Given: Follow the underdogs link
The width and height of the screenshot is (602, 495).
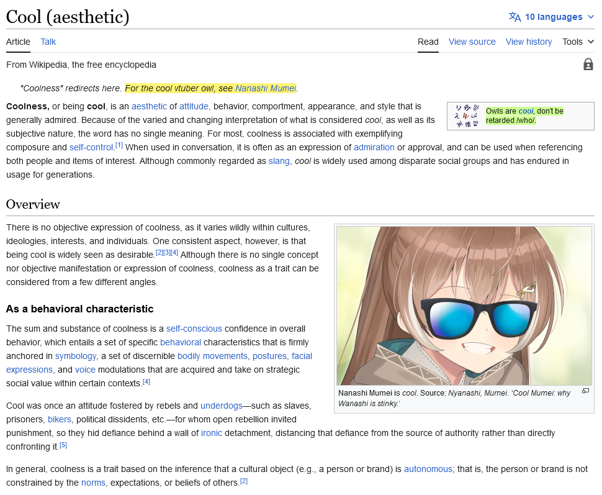Looking at the screenshot, I should pos(222,406).
